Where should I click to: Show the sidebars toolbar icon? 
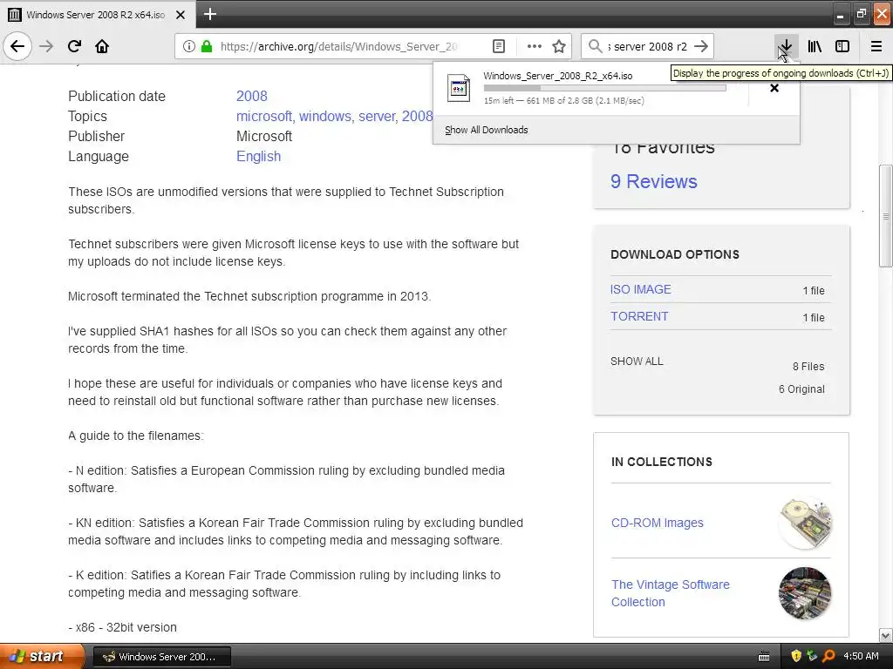[842, 46]
